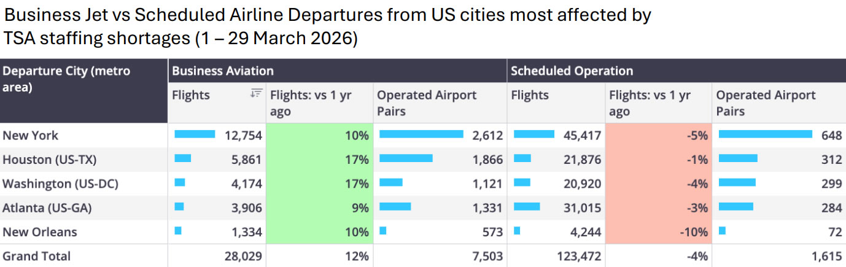Select the Scheduled Operation group header
The height and width of the screenshot is (267, 846).
[572, 71]
